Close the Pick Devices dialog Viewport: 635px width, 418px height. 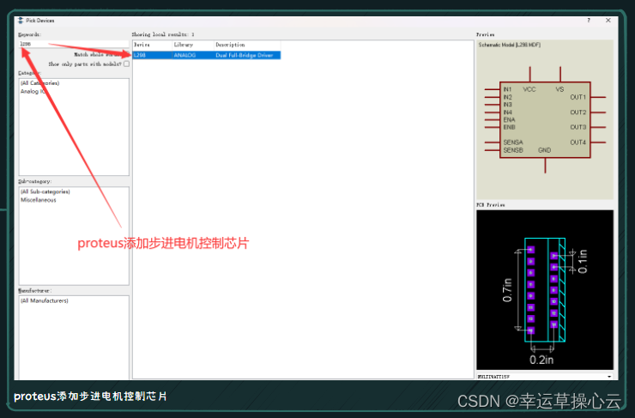click(x=608, y=21)
